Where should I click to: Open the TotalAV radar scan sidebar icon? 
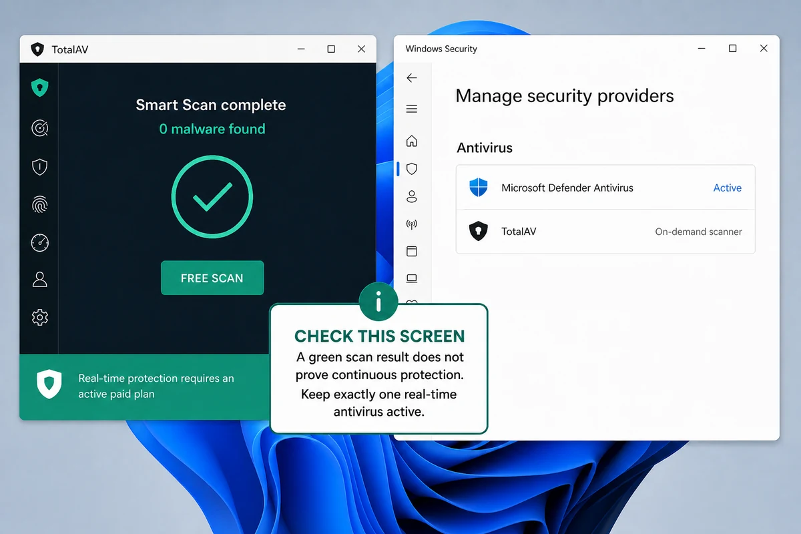click(x=40, y=128)
